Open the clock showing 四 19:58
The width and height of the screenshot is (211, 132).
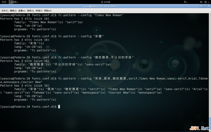click(105, 2)
